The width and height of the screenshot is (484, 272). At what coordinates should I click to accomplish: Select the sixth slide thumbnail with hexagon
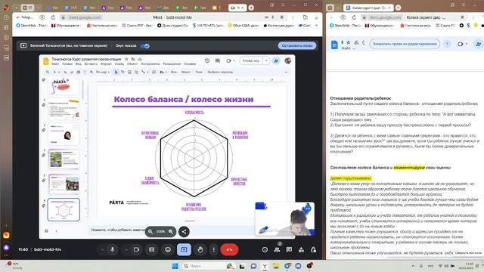64,210
